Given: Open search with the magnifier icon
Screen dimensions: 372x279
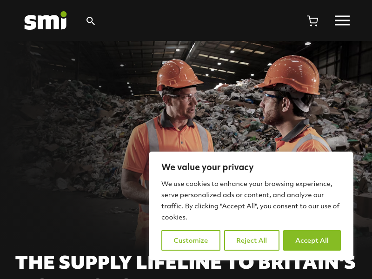Looking at the screenshot, I should click(90, 21).
